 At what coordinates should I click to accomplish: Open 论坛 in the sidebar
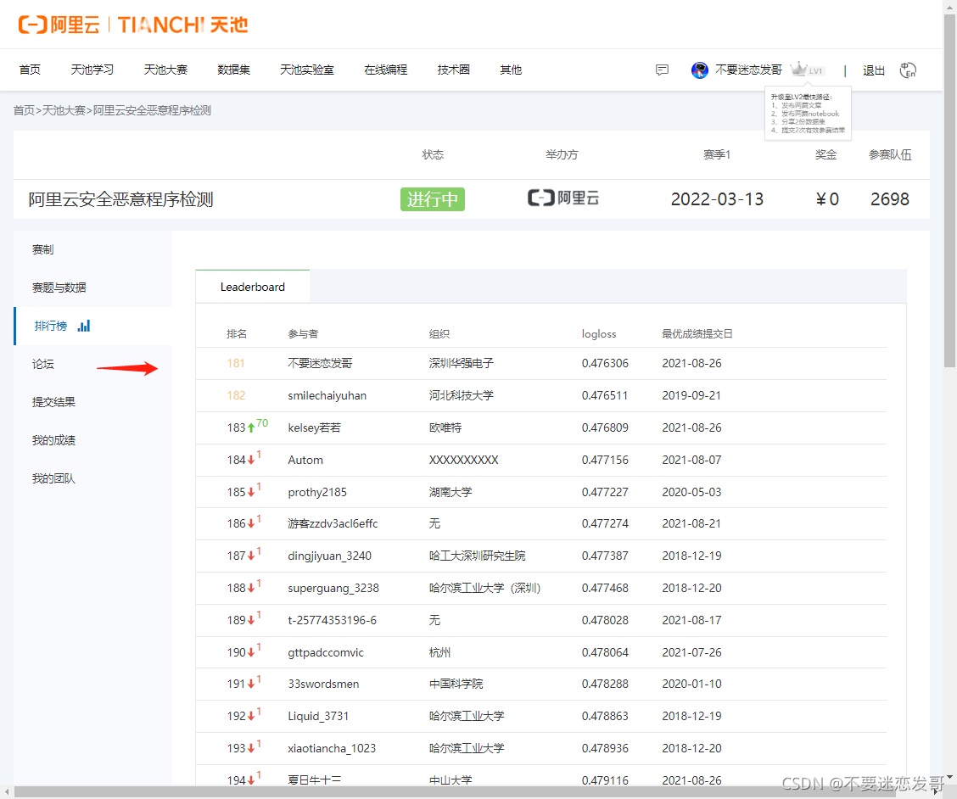click(42, 364)
